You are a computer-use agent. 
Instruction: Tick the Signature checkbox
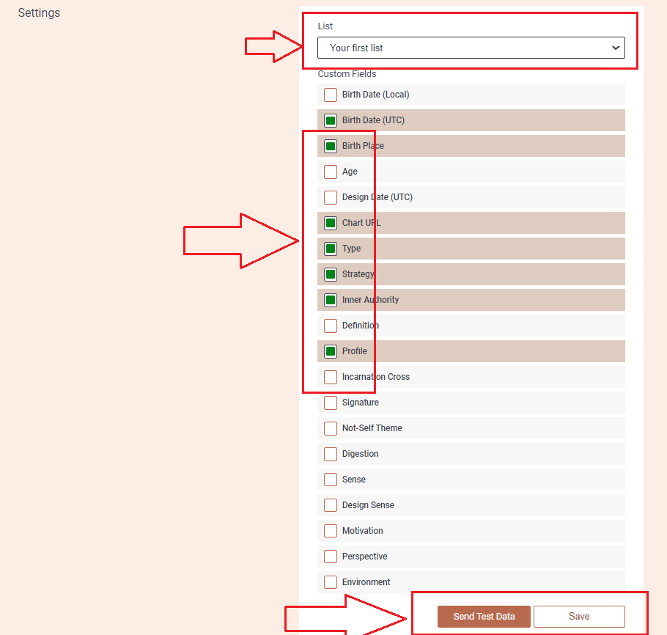(331, 403)
